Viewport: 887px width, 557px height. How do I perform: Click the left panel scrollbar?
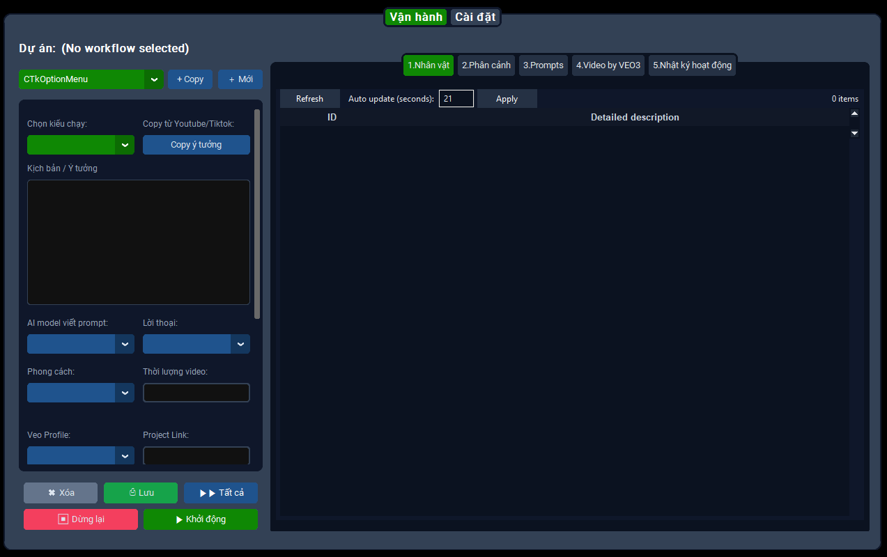pos(257,214)
